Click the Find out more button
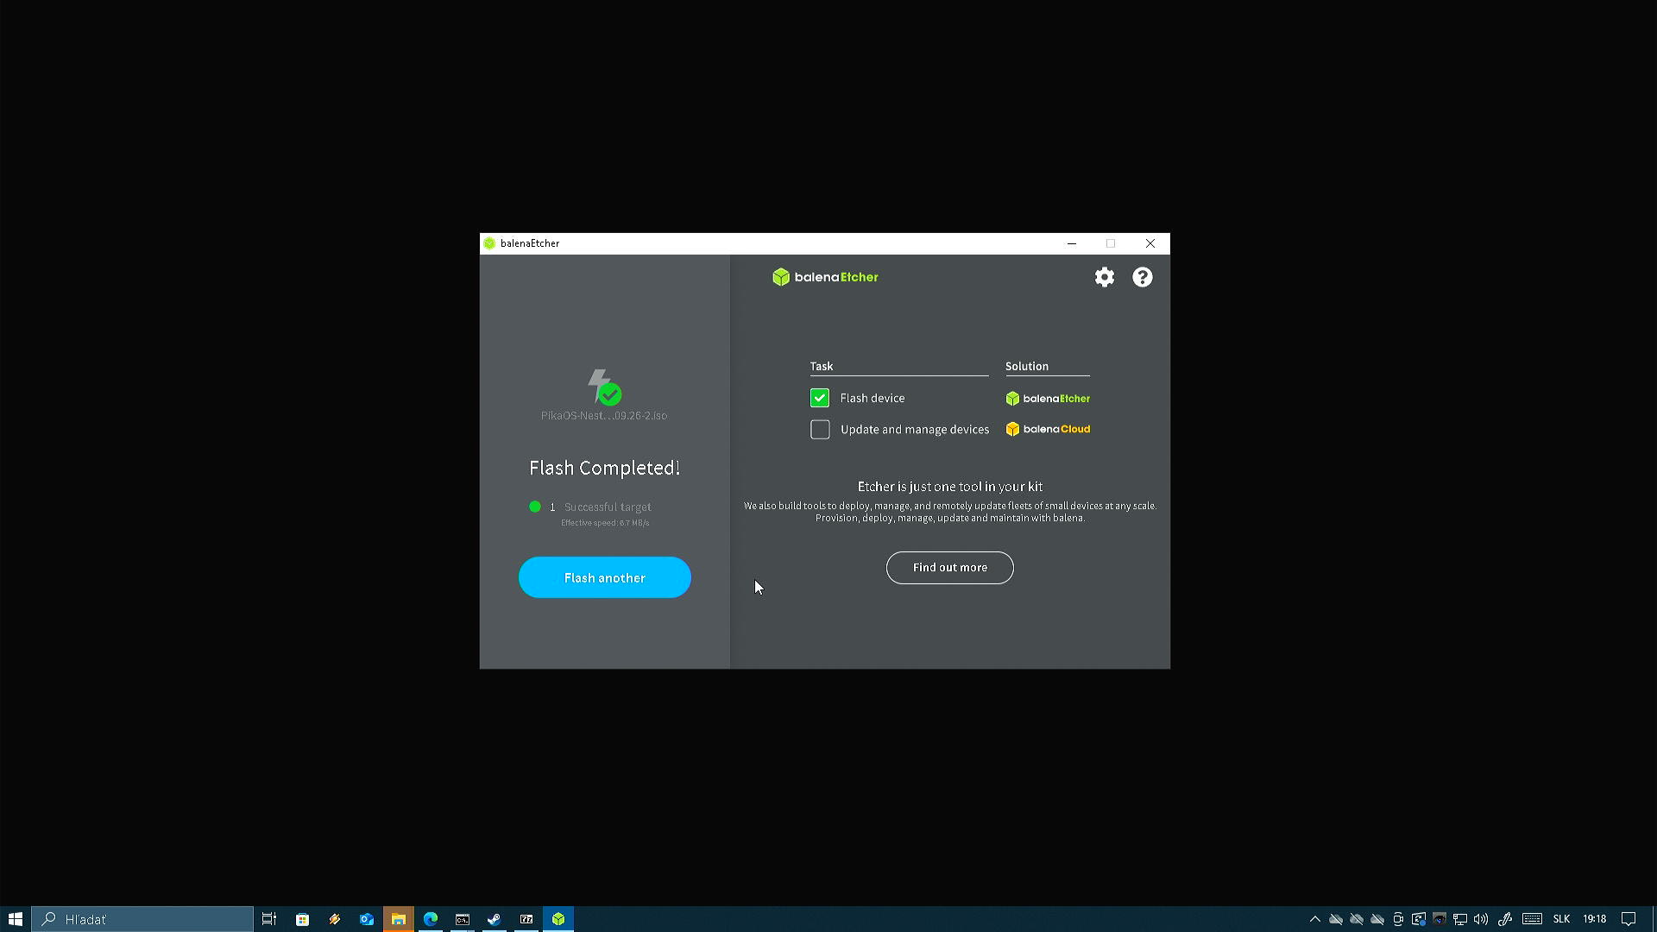1657x932 pixels. point(949,568)
